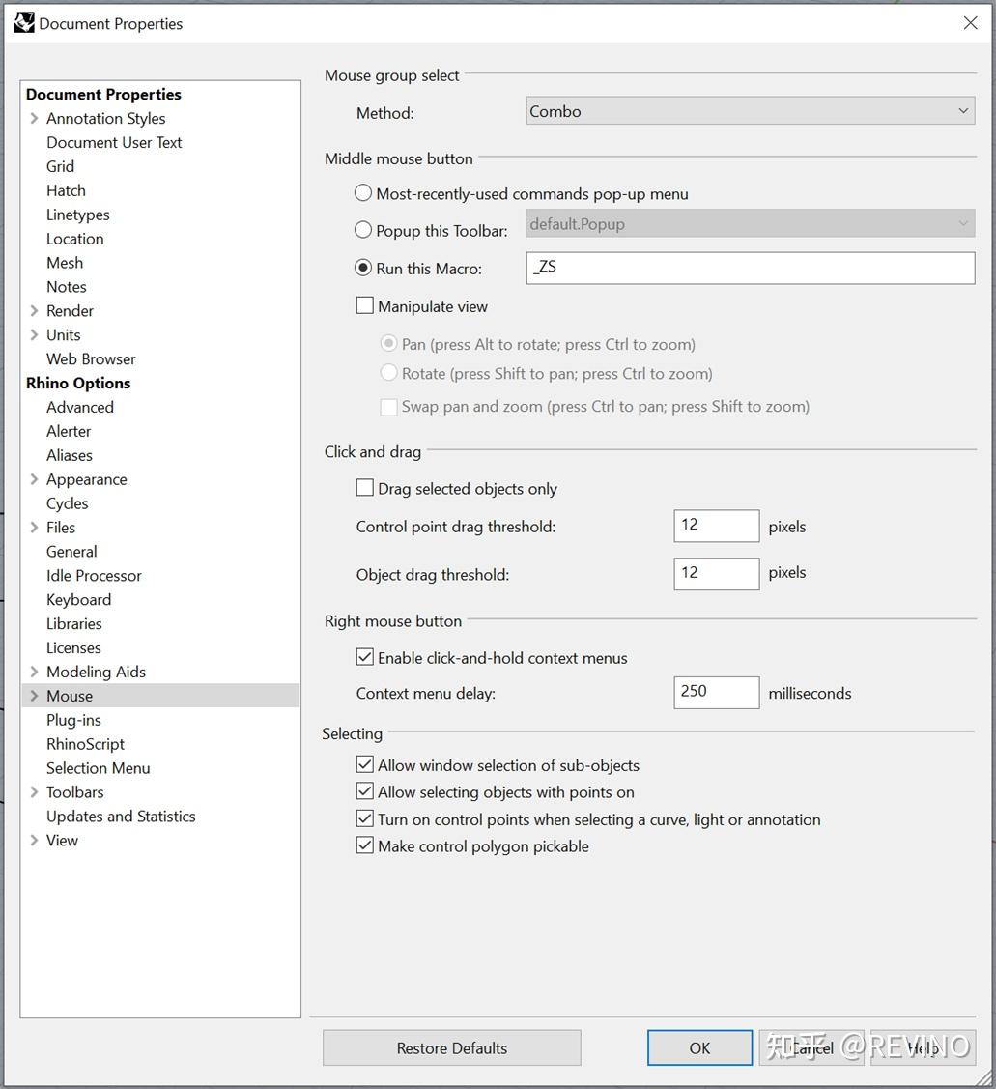Select Libraries in the options tree
The width and height of the screenshot is (996, 1089).
pyautogui.click(x=74, y=623)
